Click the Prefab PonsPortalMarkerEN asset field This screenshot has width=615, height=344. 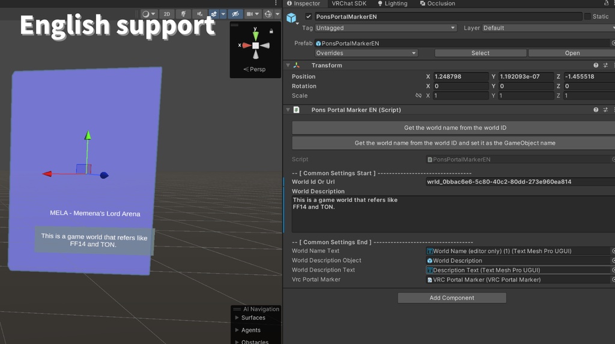(x=465, y=43)
